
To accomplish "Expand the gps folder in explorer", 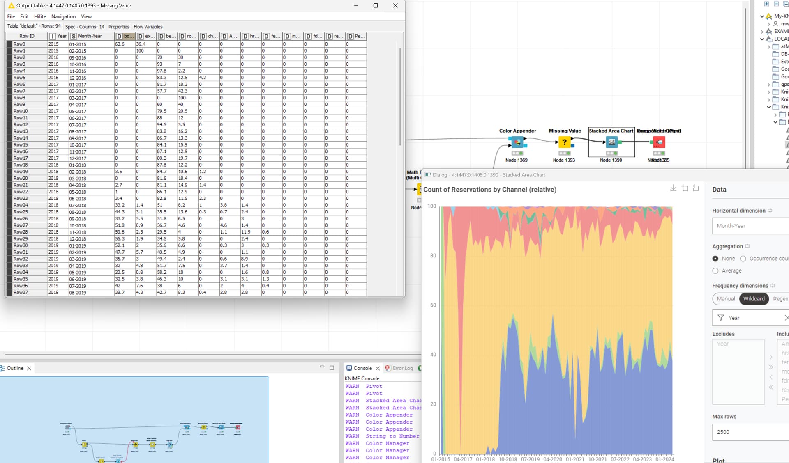I will pyautogui.click(x=769, y=85).
